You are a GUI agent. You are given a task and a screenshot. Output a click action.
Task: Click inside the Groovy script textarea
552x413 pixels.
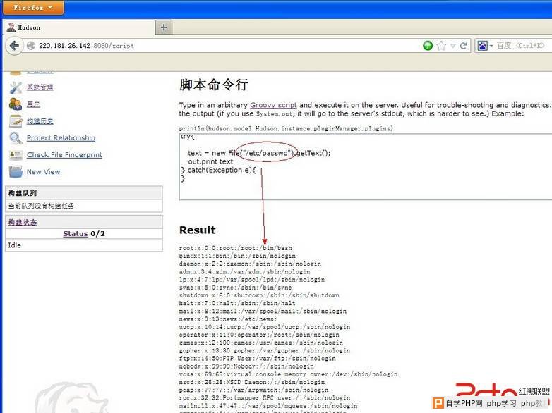click(366, 166)
